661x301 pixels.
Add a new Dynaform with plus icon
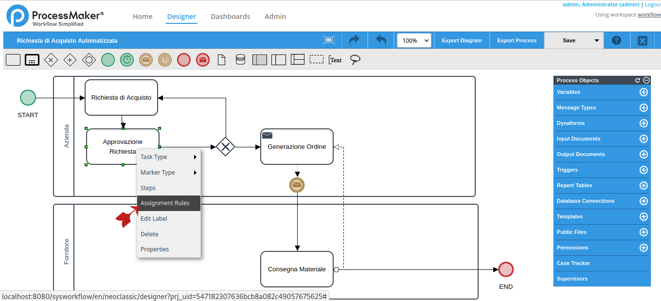(x=643, y=123)
